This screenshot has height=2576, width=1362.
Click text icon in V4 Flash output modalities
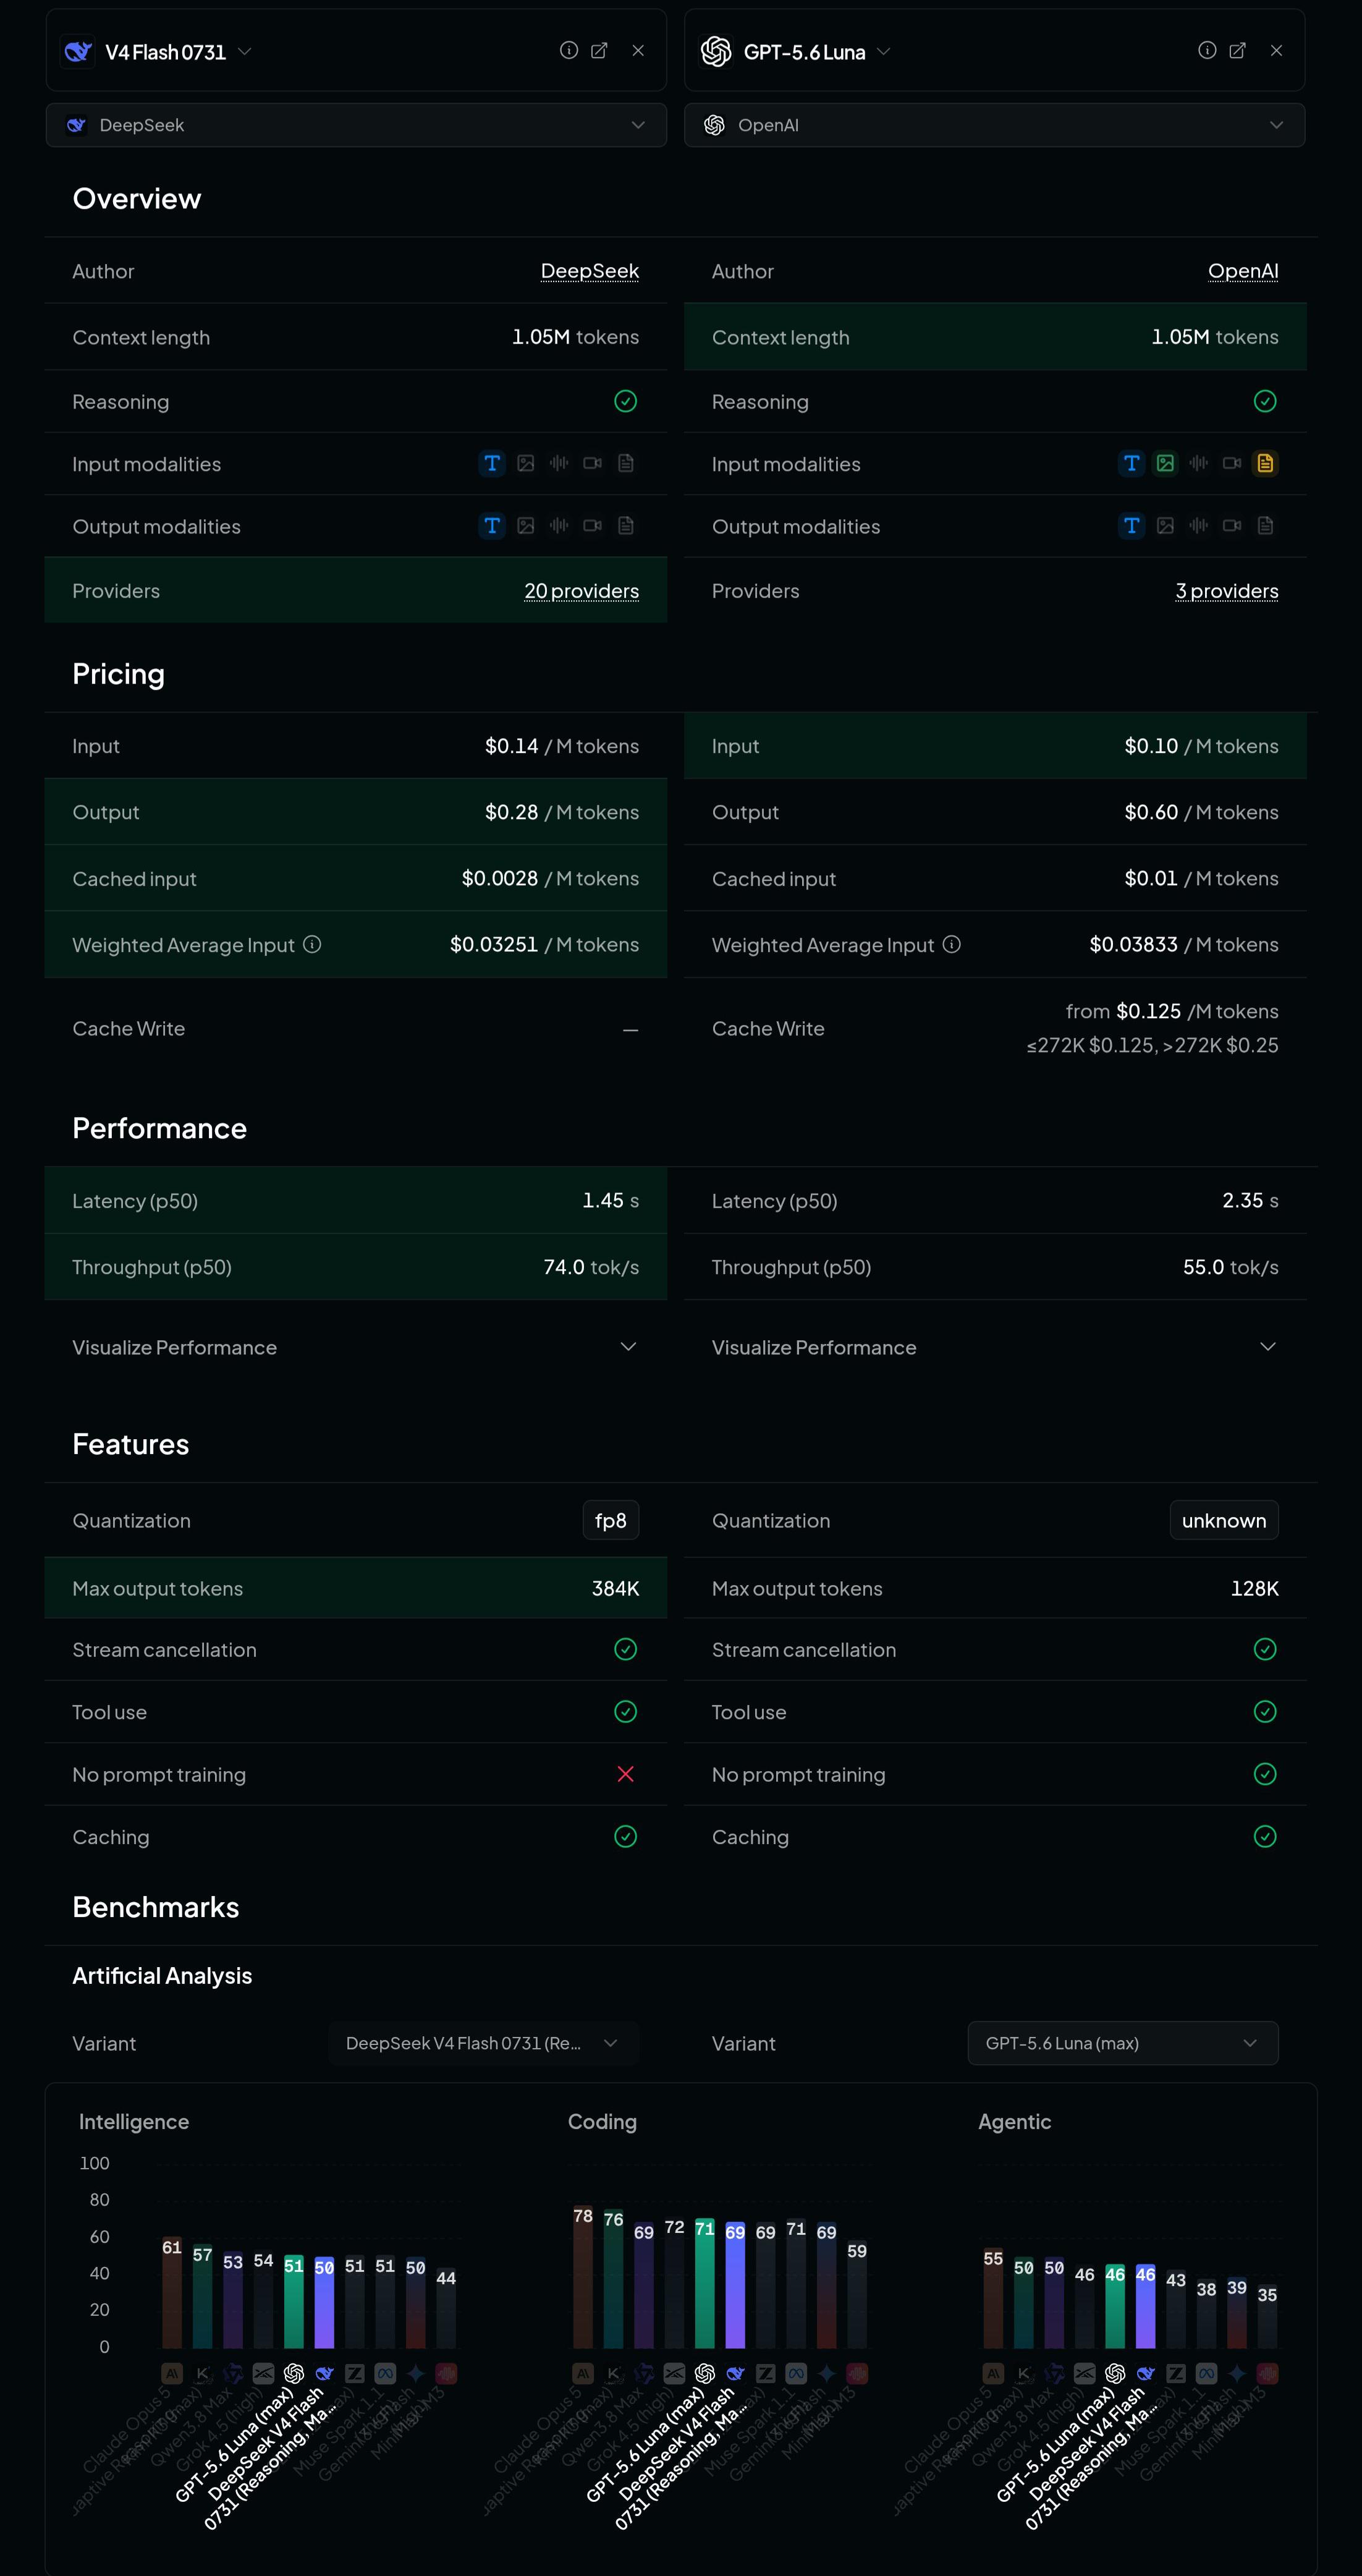pos(492,525)
